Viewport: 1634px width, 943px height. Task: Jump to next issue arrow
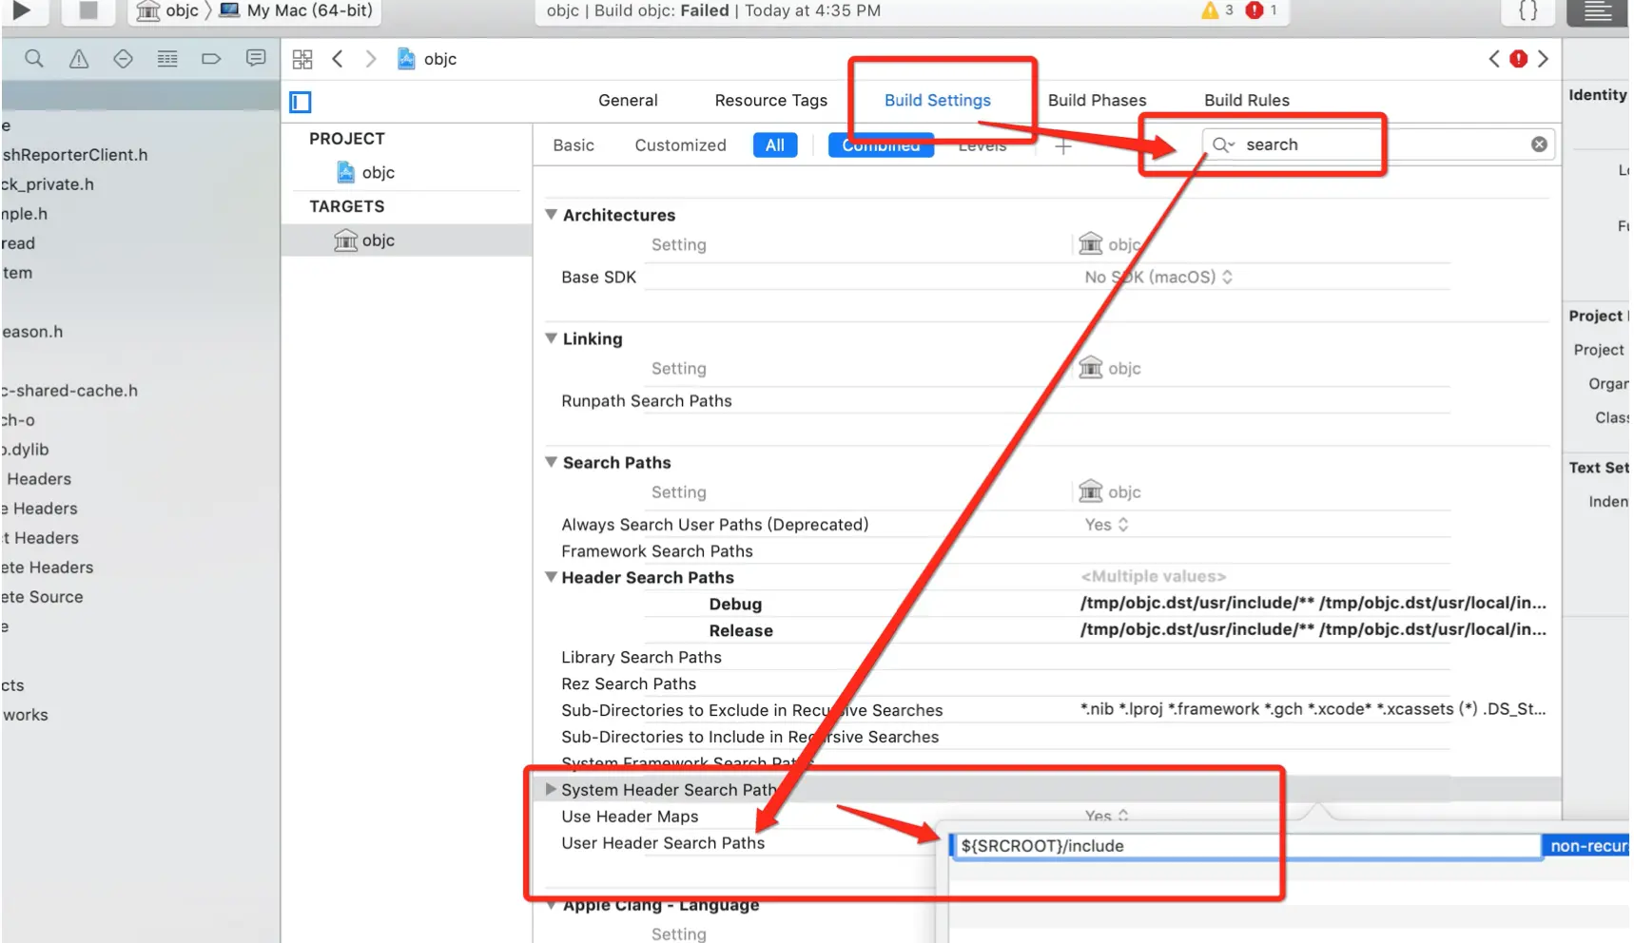1543,59
